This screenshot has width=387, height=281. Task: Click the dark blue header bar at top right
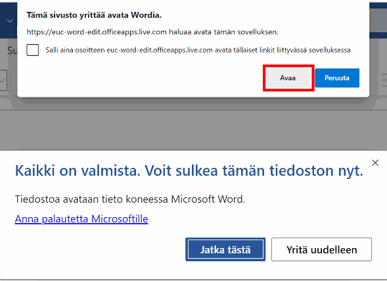[x=378, y=20]
